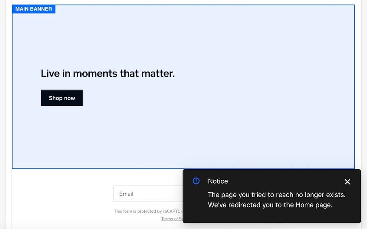Click the word 'moments' in the headline
This screenshot has height=229, width=367.
pos(95,74)
